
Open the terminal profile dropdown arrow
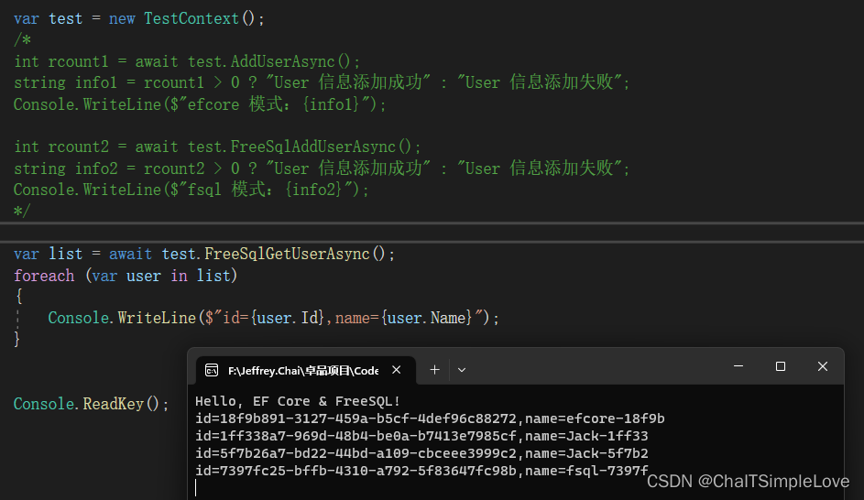click(x=462, y=370)
